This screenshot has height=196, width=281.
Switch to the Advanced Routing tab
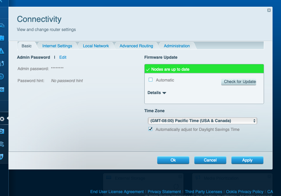click(x=136, y=46)
